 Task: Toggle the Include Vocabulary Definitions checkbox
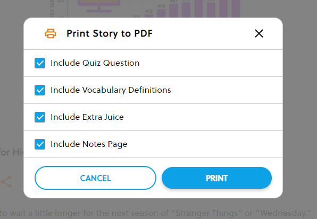[x=40, y=90]
